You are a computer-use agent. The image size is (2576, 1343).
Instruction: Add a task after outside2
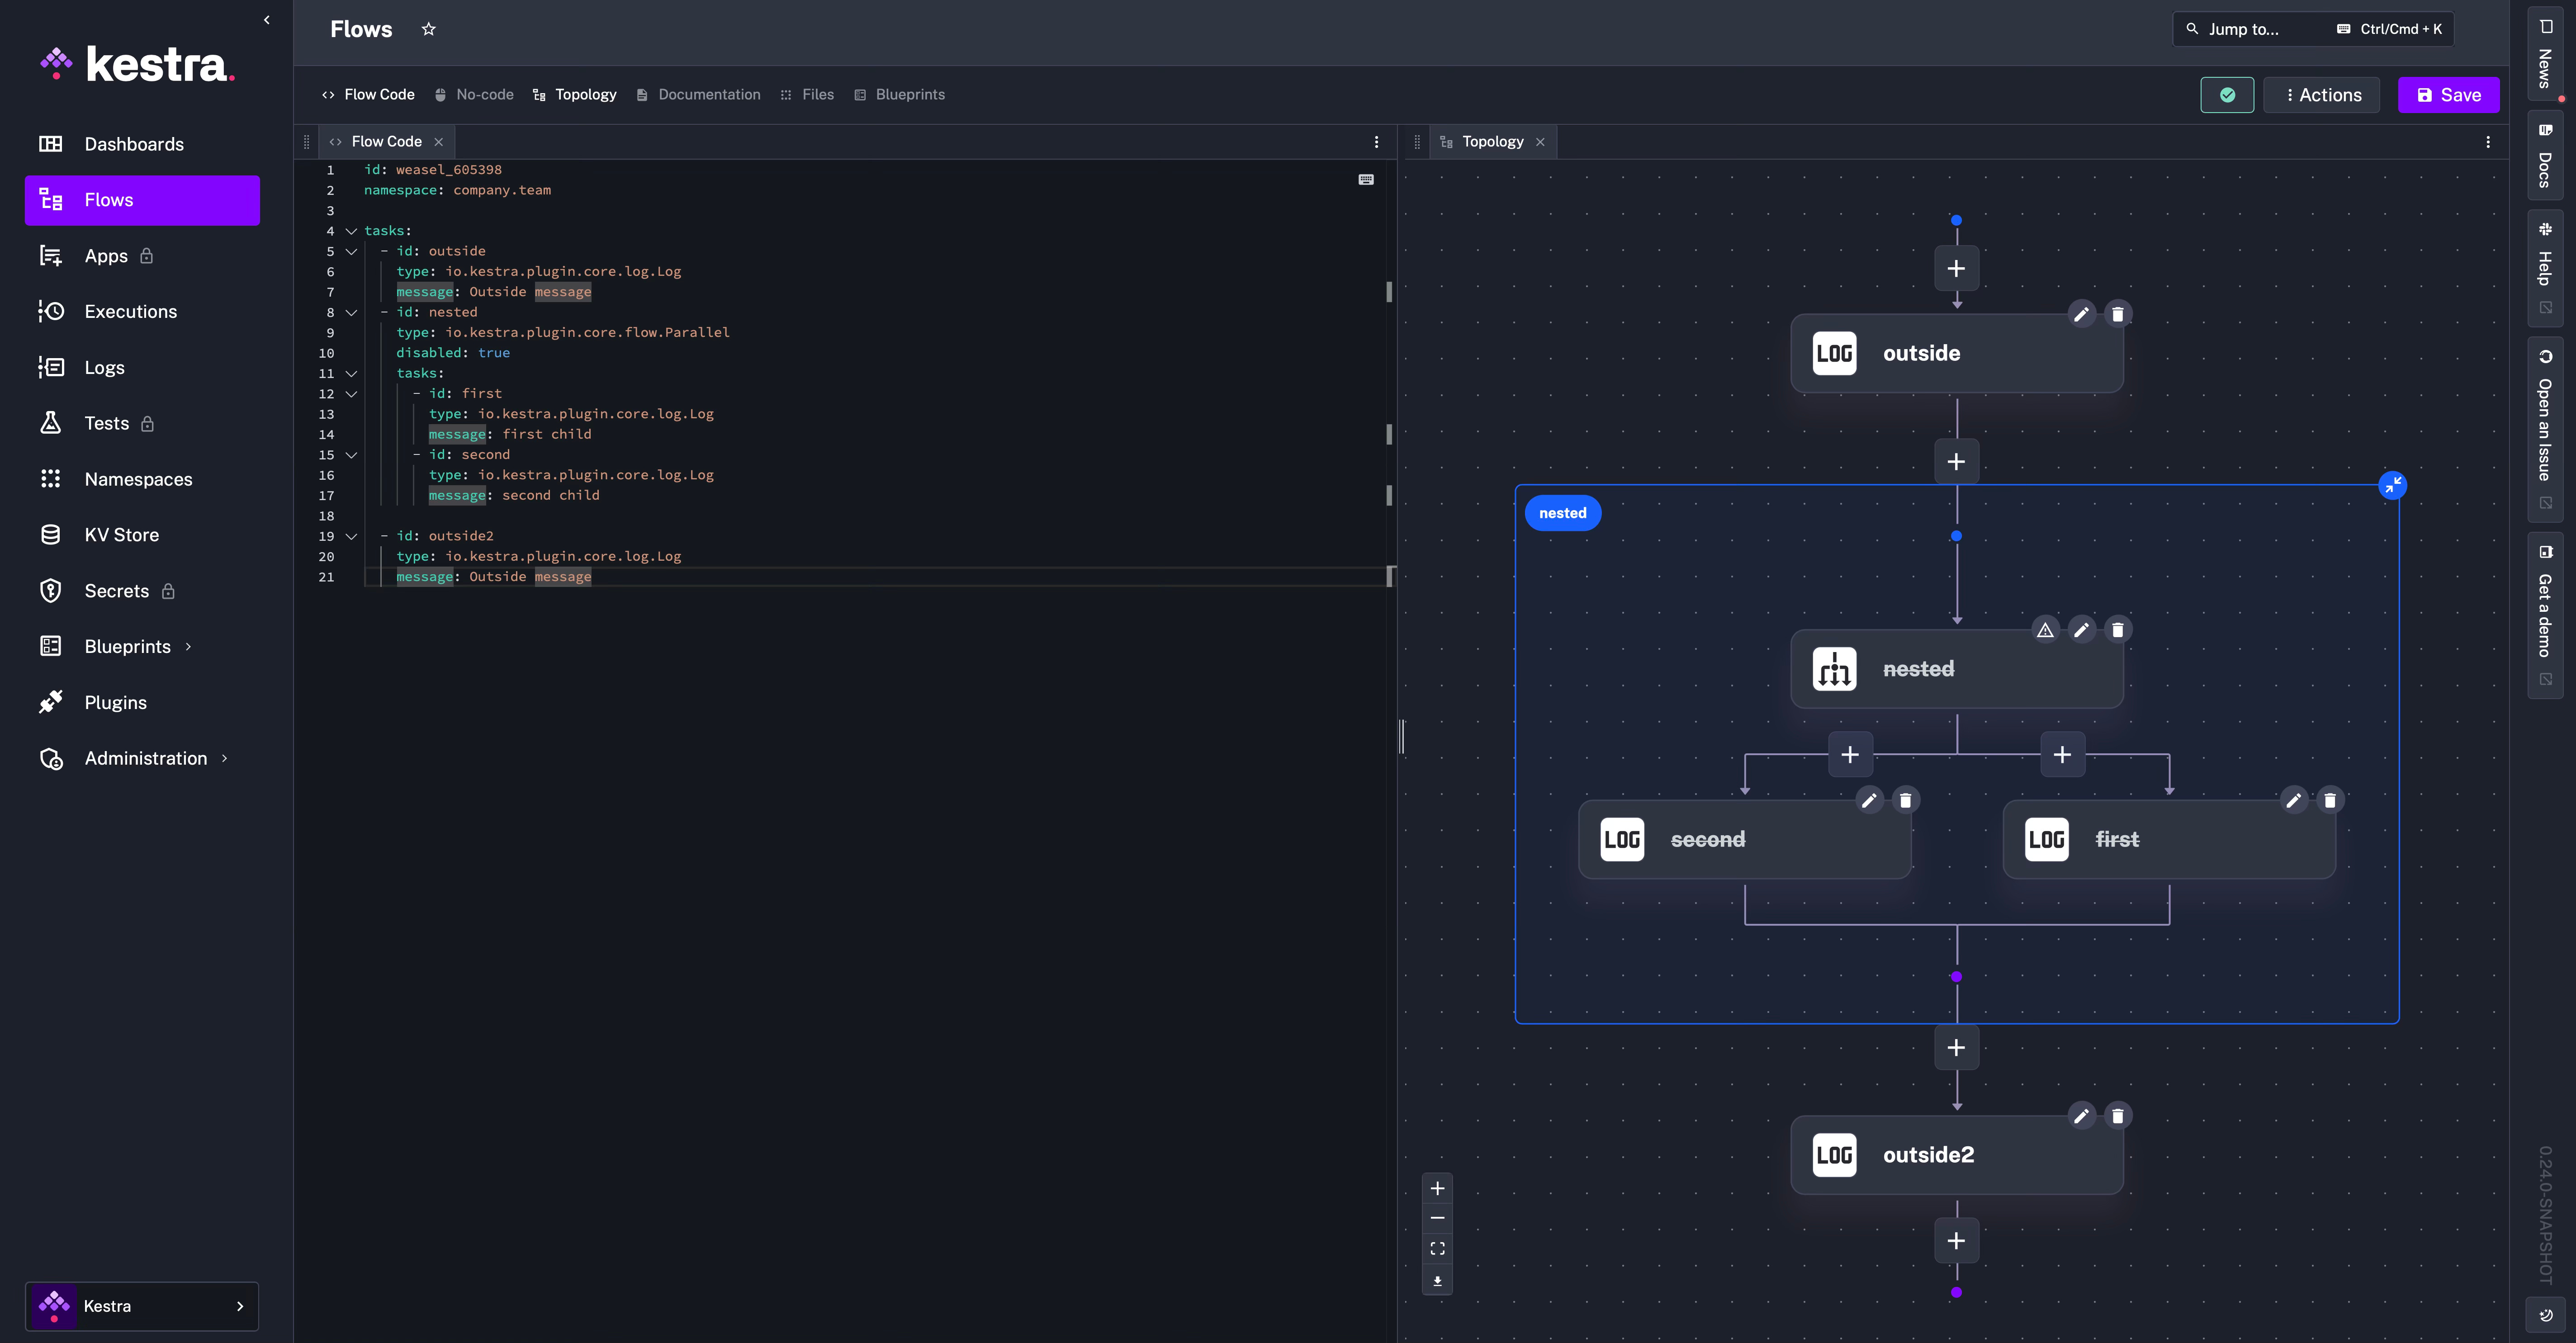coord(1956,1240)
